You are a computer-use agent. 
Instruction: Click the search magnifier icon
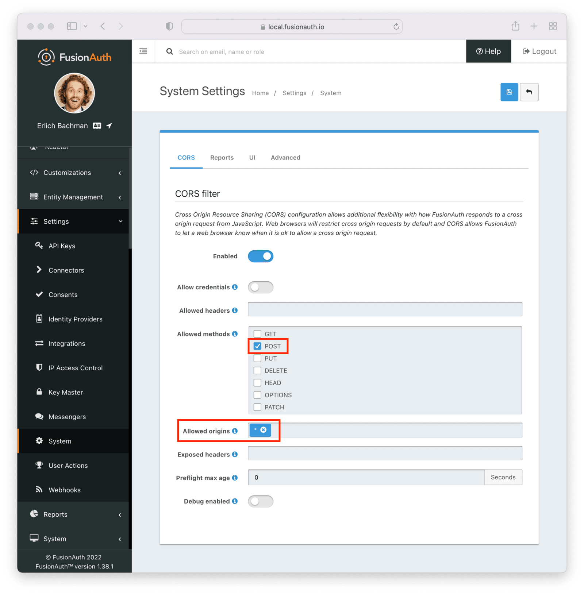point(170,51)
